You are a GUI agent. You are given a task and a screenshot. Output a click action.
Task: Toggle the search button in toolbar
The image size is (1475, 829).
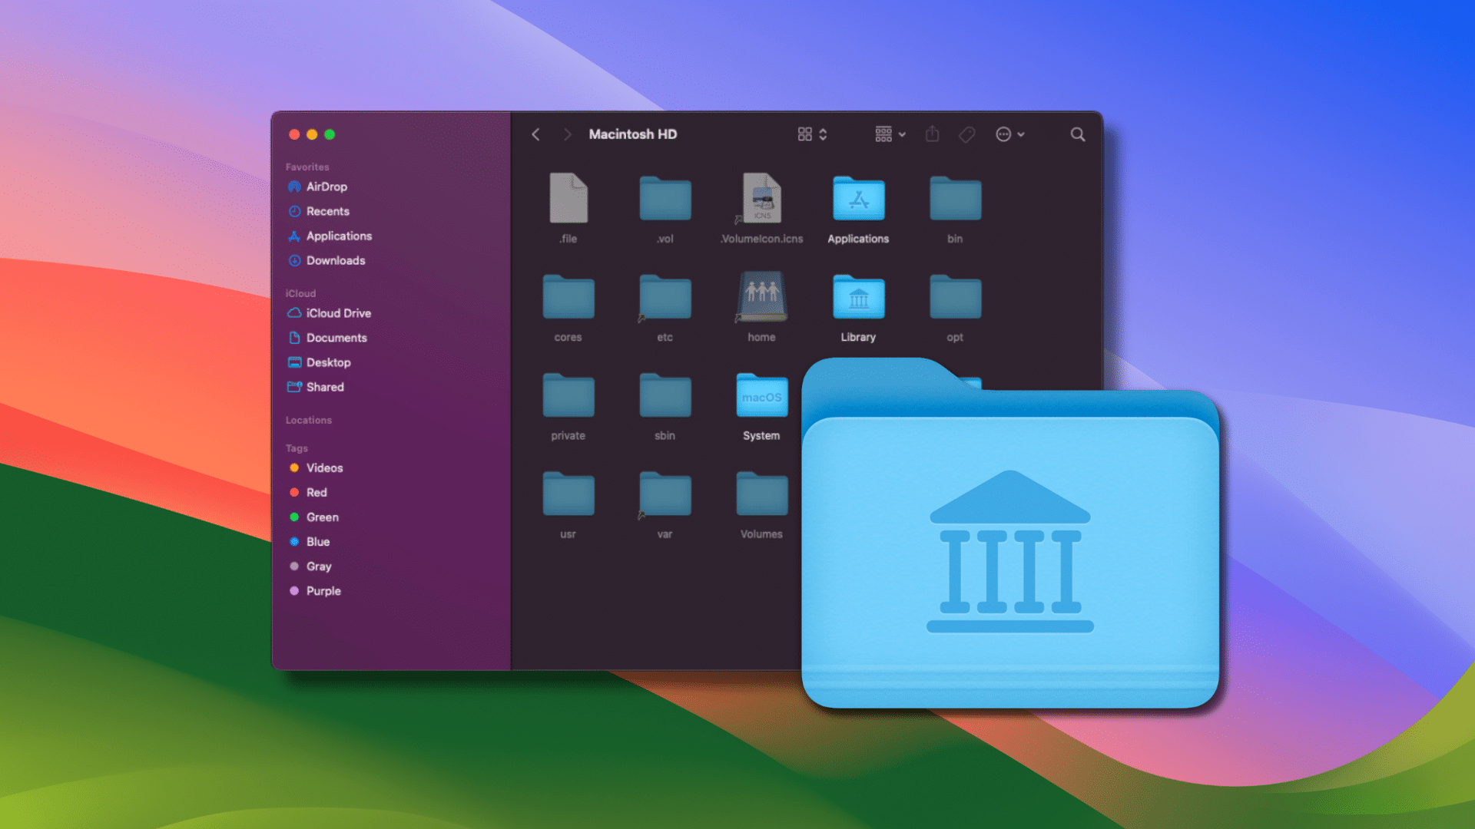pos(1078,134)
